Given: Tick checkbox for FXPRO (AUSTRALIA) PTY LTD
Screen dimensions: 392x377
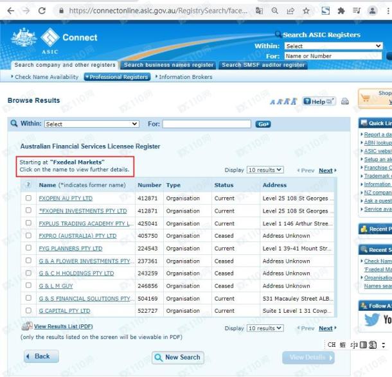Looking at the screenshot, I should click(28, 236).
